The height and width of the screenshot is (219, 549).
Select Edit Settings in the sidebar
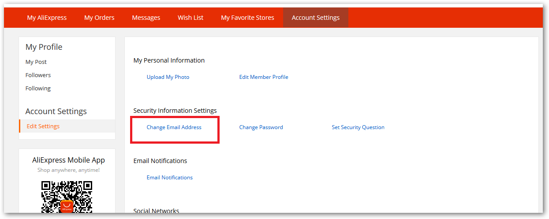coord(43,126)
